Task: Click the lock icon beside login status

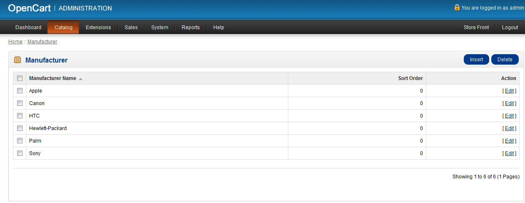Action: point(457,8)
